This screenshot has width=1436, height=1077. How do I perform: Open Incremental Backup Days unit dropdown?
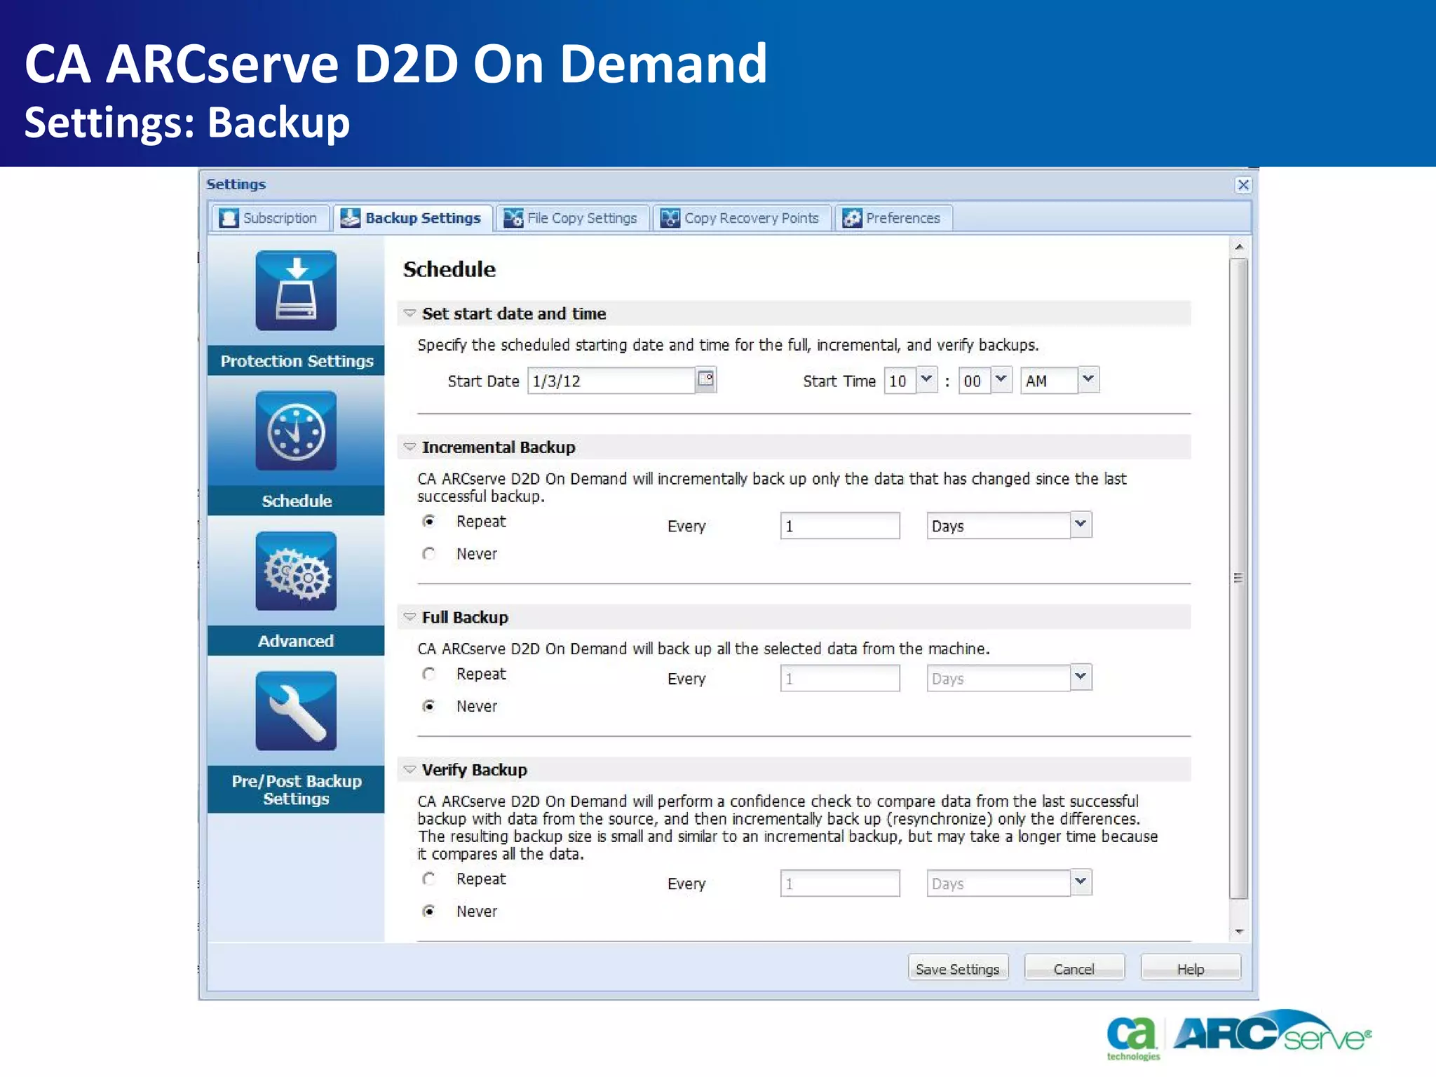1081,524
